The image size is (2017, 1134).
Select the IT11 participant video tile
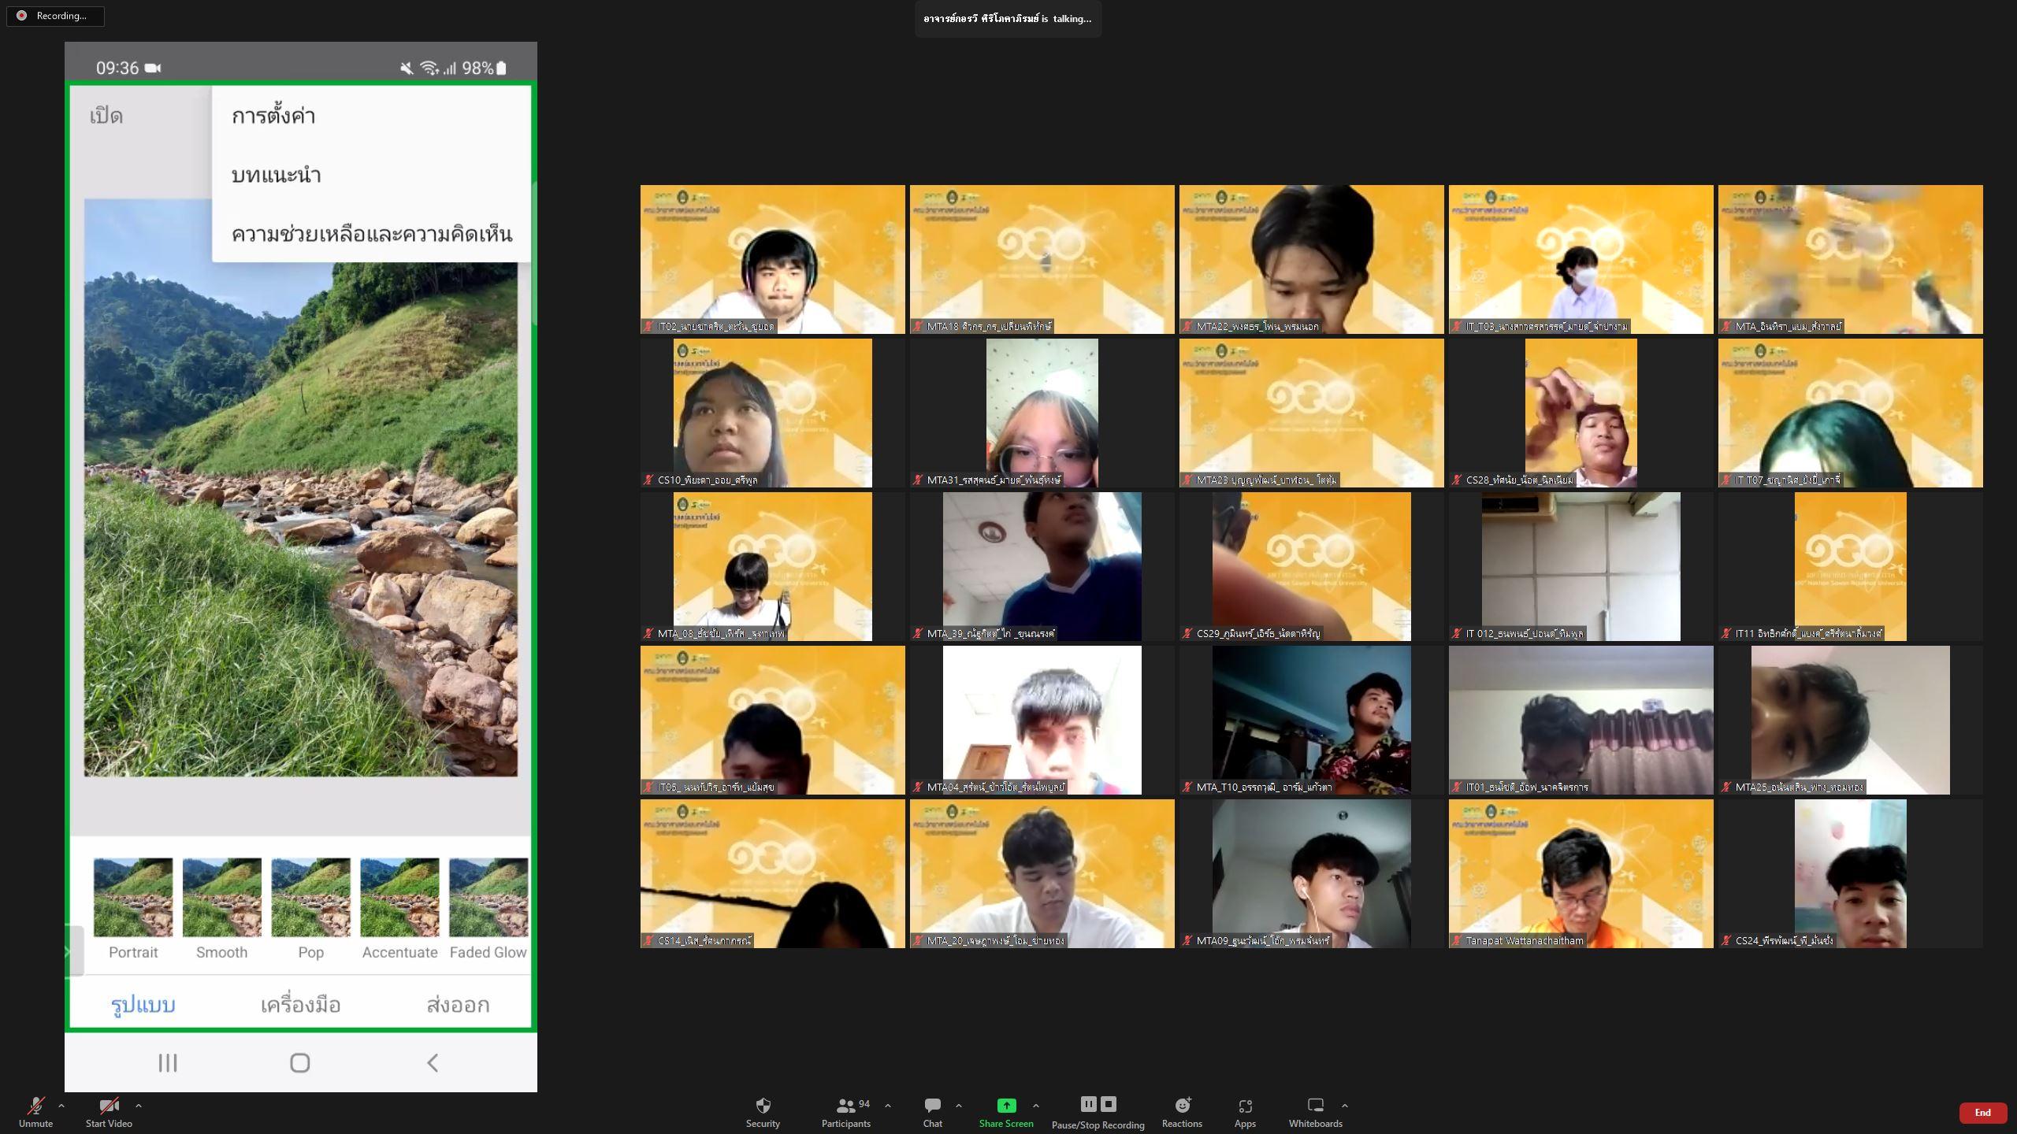(x=1851, y=566)
